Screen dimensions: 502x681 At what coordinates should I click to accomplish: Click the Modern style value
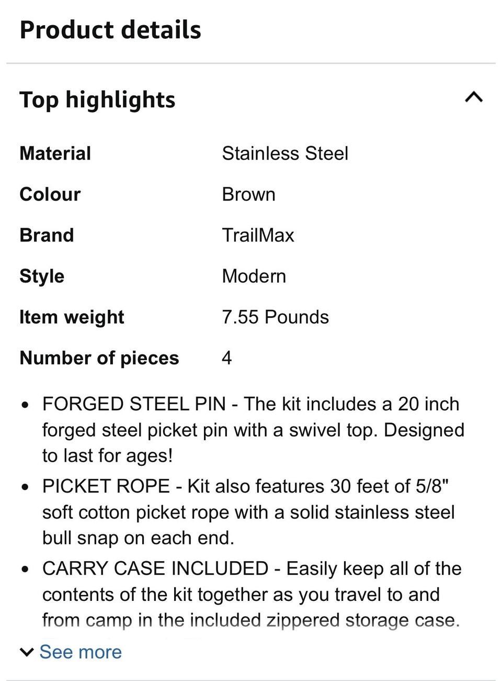pos(254,276)
